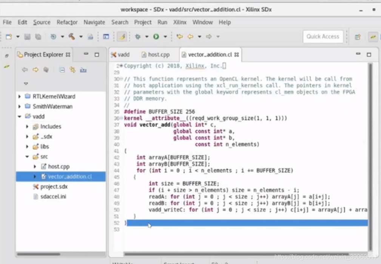Switch to the host.cpp editor tab

[x=156, y=55]
